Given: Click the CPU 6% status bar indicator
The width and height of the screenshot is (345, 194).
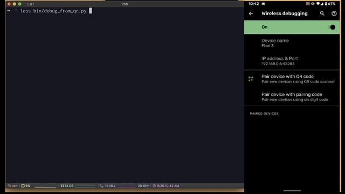Looking at the screenshot, I should pyautogui.click(x=26, y=186).
